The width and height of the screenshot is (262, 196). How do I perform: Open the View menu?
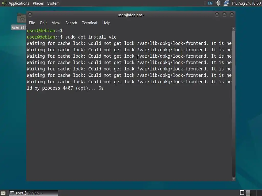click(x=56, y=23)
